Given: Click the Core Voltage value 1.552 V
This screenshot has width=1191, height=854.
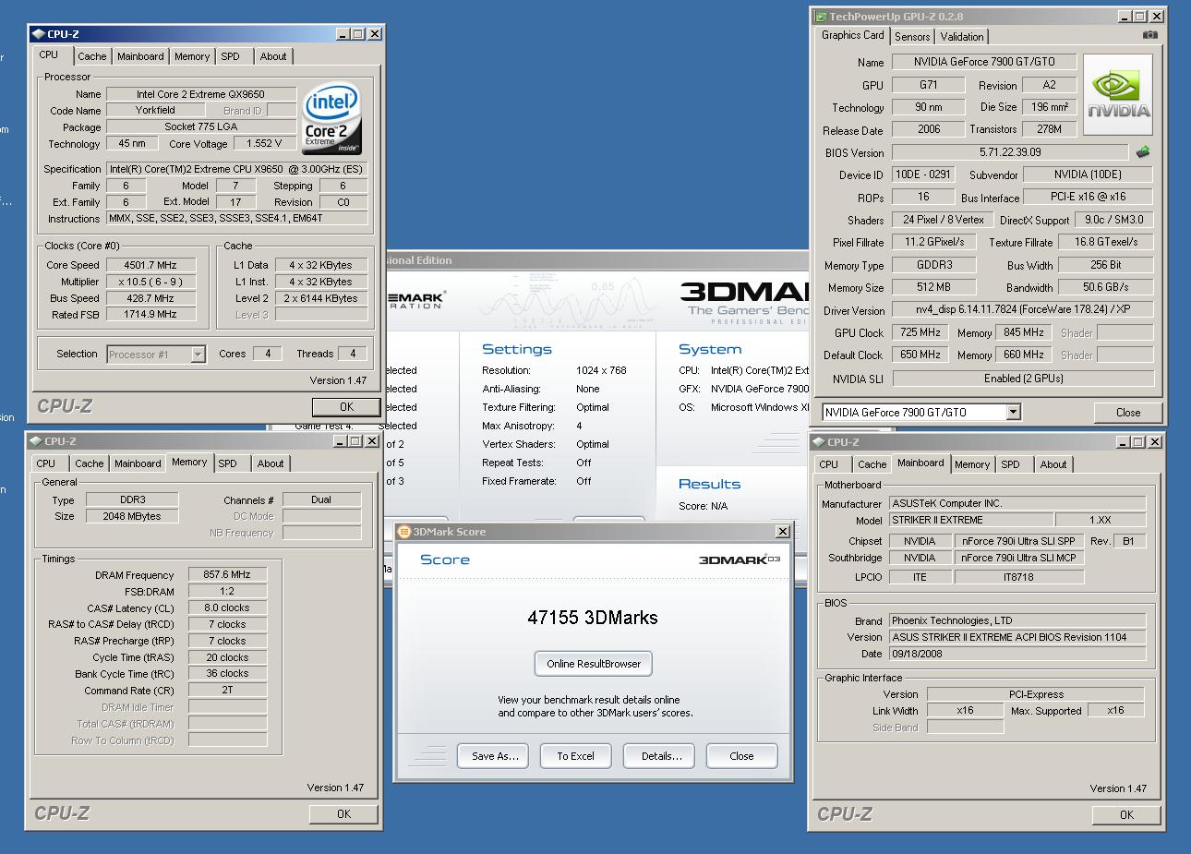Looking at the screenshot, I should [x=264, y=143].
